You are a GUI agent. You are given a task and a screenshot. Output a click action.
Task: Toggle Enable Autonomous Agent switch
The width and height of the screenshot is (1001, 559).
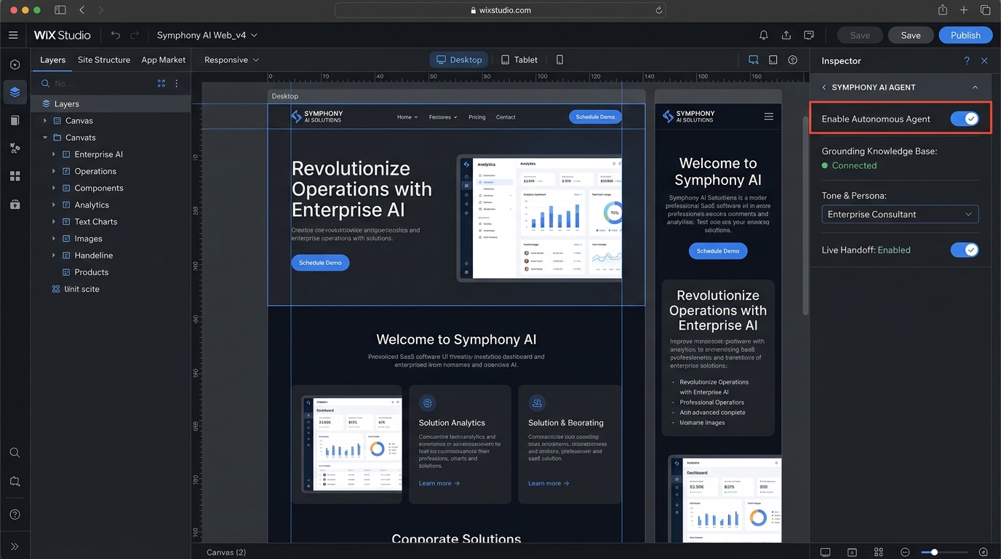pos(965,119)
